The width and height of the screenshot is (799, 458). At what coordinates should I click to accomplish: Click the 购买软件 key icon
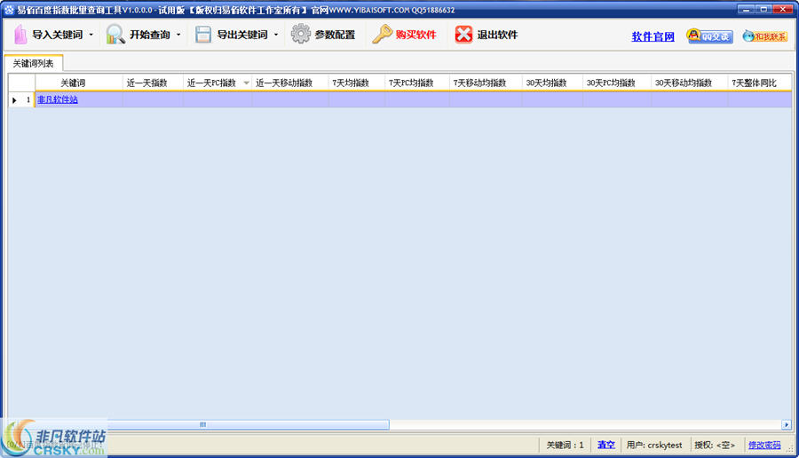[x=382, y=34]
